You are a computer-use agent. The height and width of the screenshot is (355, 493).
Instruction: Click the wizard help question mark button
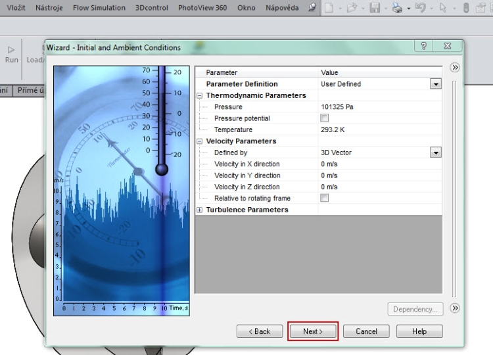[423, 46]
